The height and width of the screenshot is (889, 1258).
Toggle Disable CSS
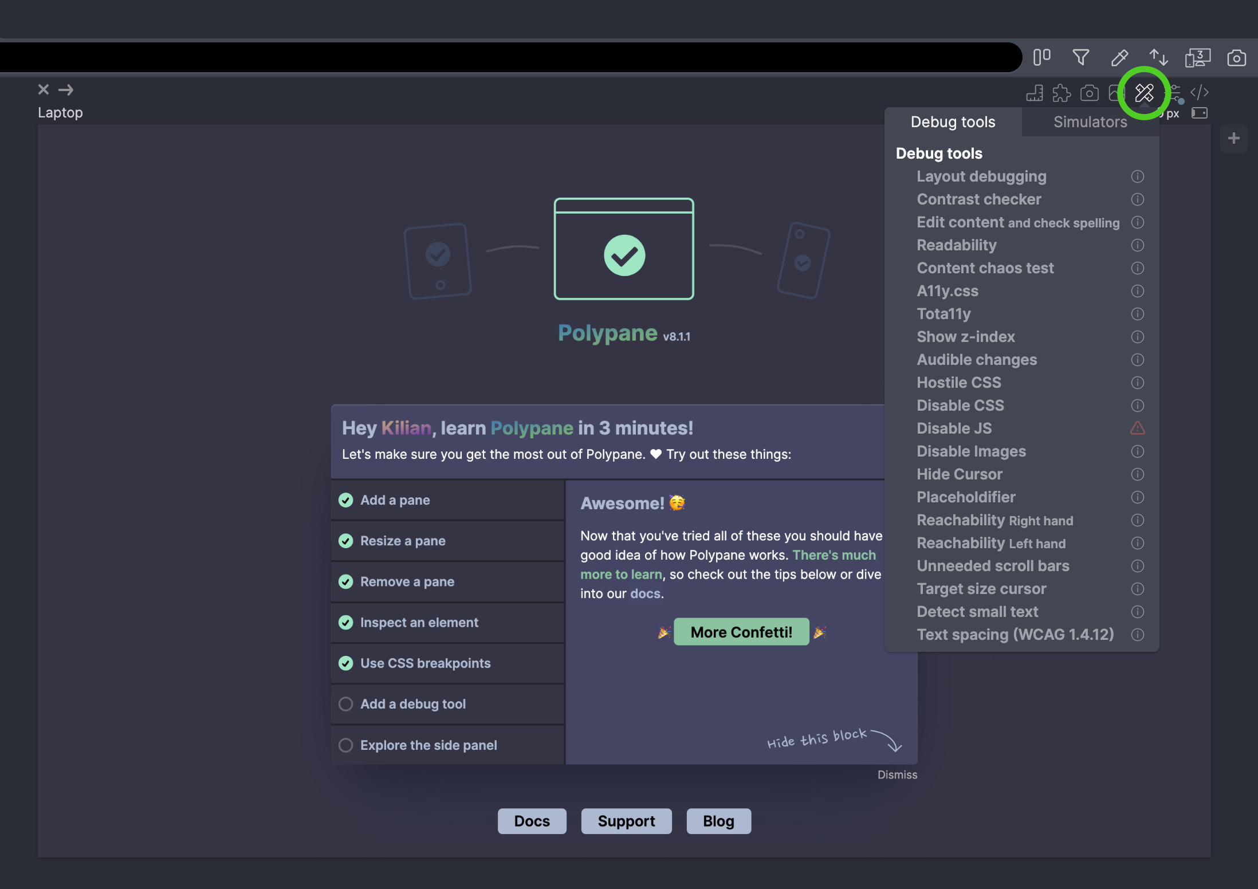960,406
